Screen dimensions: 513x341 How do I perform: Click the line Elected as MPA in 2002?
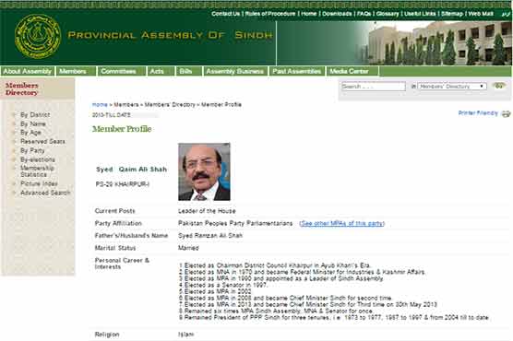tap(215, 291)
